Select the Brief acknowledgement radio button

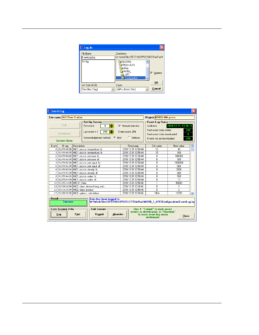coord(115,138)
